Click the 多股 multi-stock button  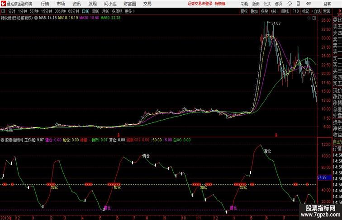click(264, 11)
